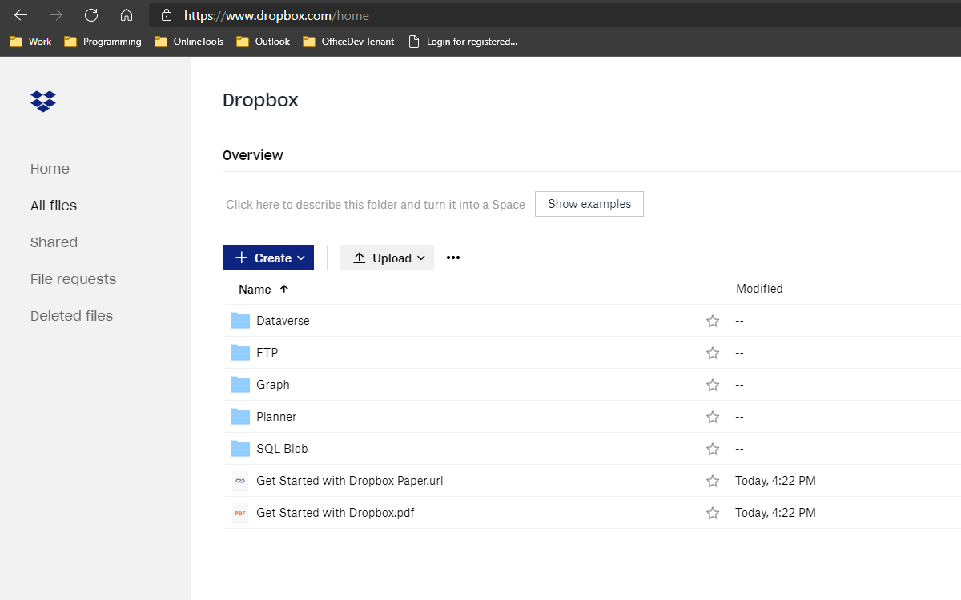Open Deleted files in sidebar

(x=71, y=316)
